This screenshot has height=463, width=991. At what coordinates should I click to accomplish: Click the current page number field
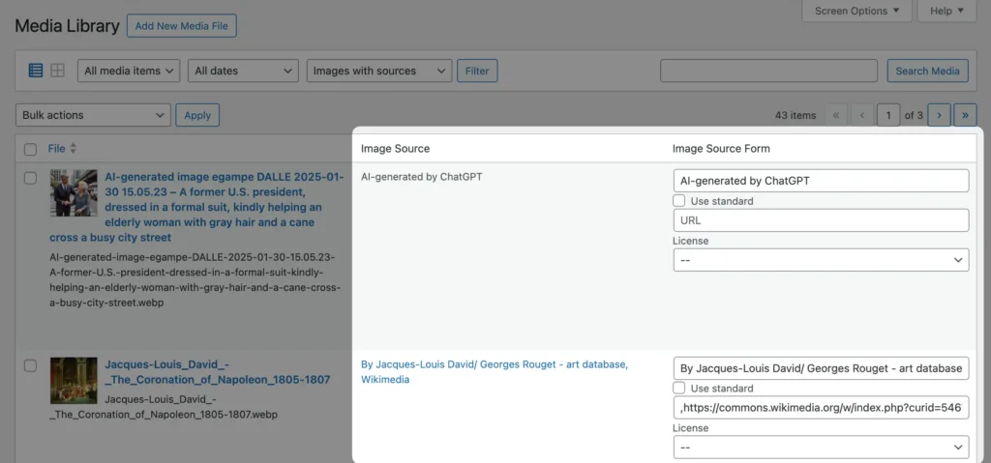click(888, 115)
